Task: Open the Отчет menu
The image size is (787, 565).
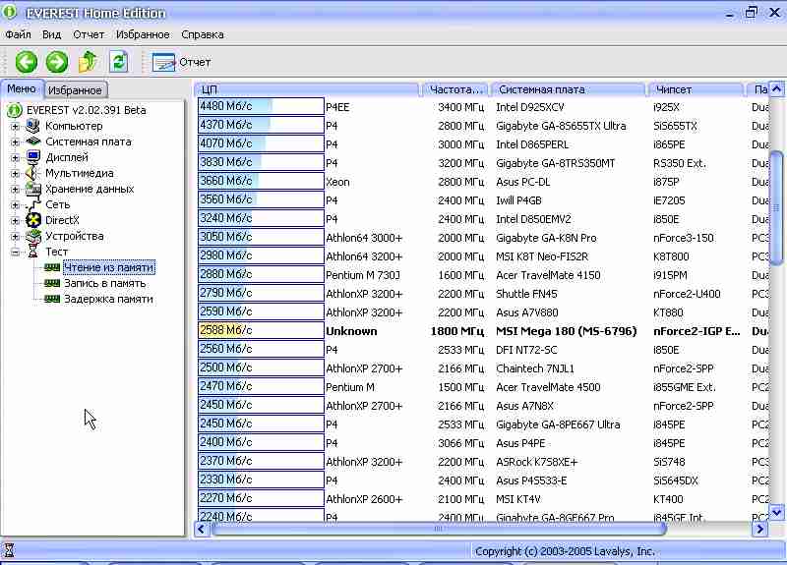Action: (89, 34)
